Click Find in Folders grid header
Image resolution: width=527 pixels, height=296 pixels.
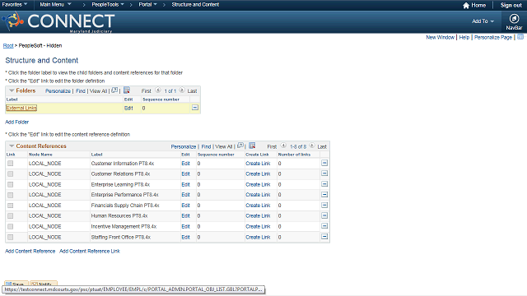(x=81, y=91)
